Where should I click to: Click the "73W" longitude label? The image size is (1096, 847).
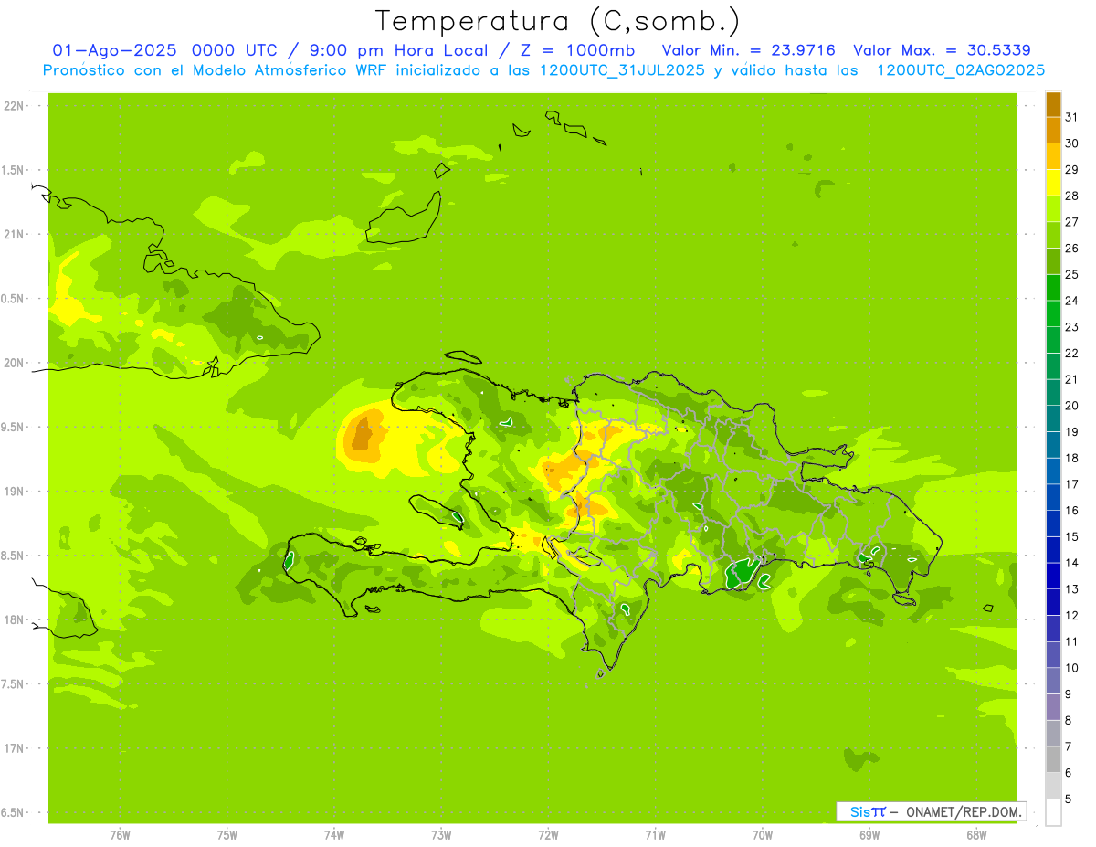coord(441,834)
